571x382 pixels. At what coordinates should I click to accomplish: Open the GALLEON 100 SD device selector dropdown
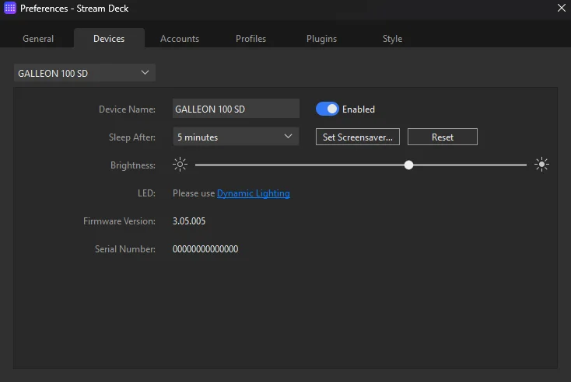[85, 73]
